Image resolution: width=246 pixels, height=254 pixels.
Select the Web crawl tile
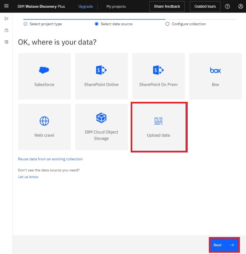(44, 127)
